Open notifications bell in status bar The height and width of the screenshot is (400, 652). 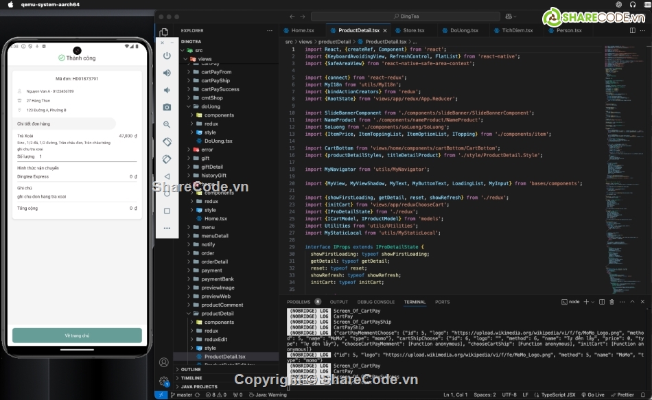[x=643, y=395]
